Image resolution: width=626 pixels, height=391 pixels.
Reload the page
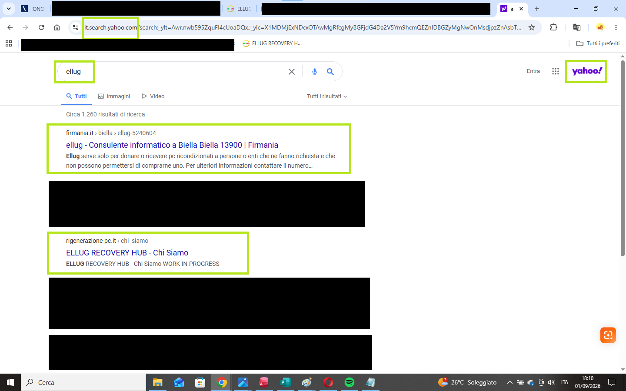click(x=41, y=27)
